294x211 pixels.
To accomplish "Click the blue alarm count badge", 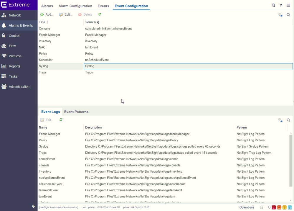I will tap(290, 207).
